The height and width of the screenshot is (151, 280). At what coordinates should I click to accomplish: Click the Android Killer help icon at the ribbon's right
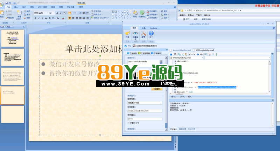[274, 28]
